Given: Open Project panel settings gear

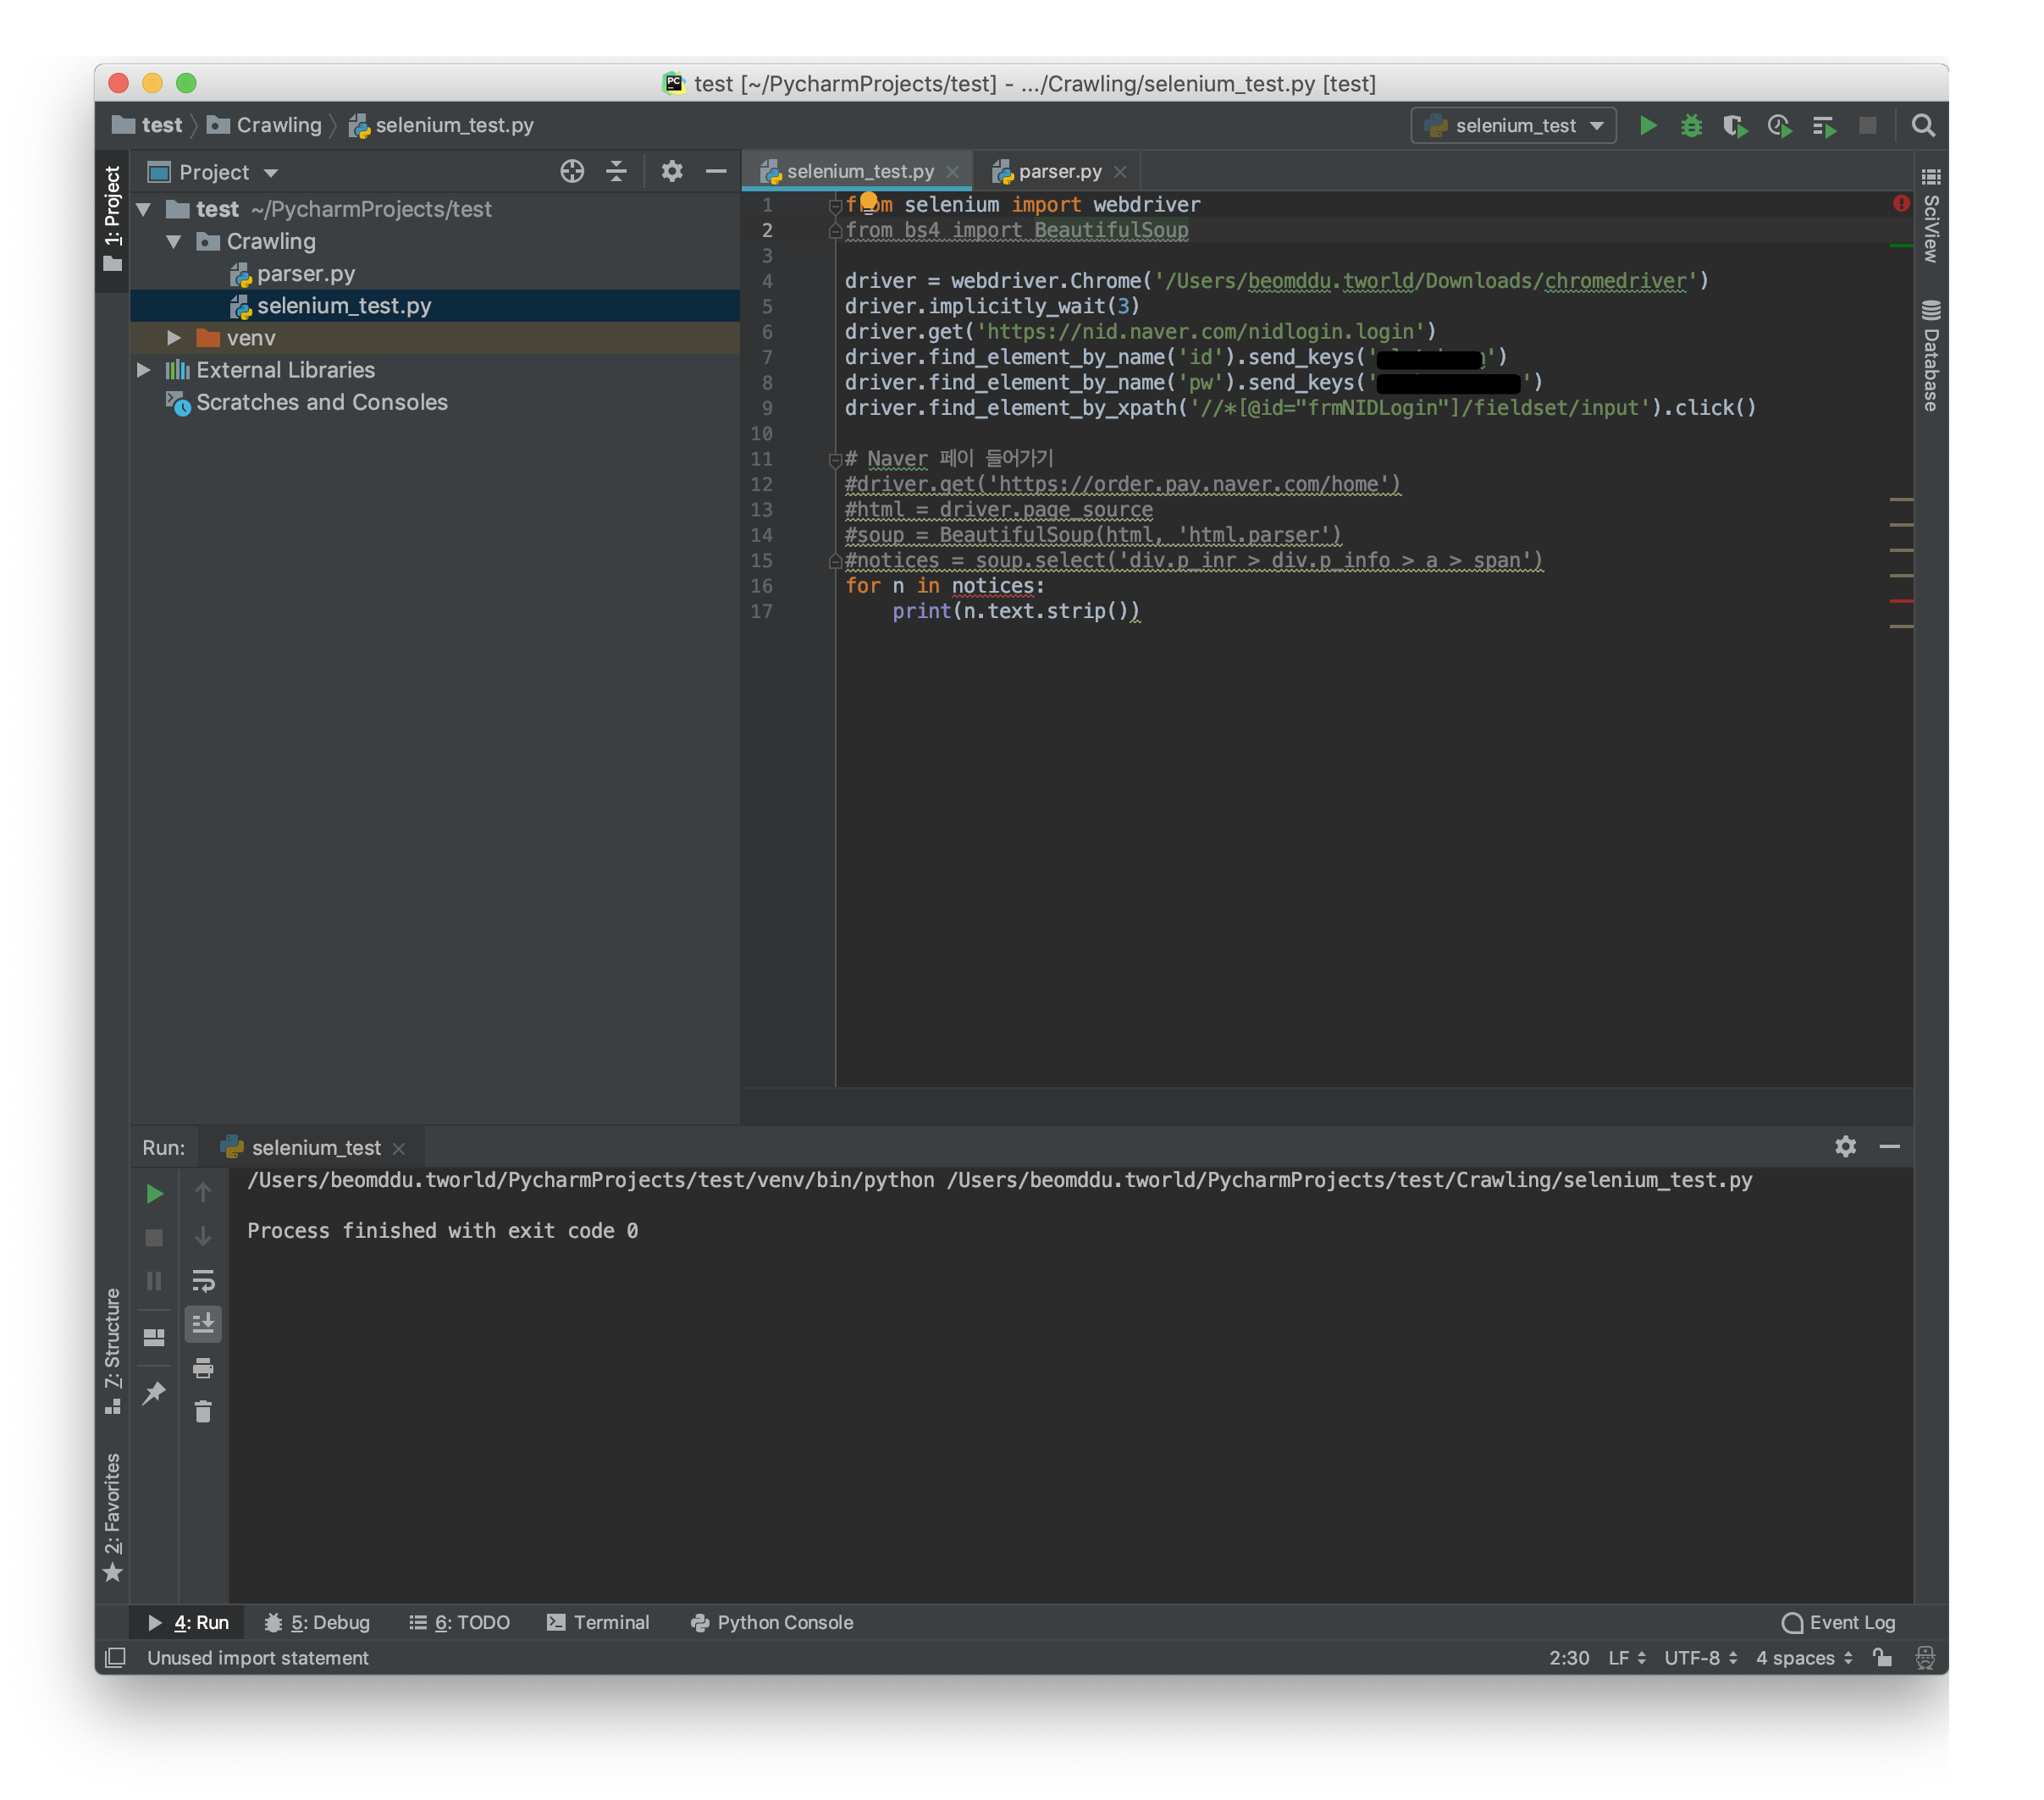Looking at the screenshot, I should 672,171.
